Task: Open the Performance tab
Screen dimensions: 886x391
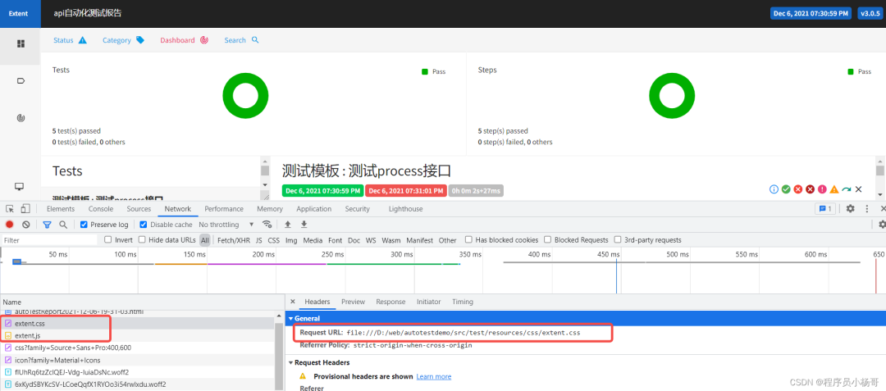Action: click(224, 209)
